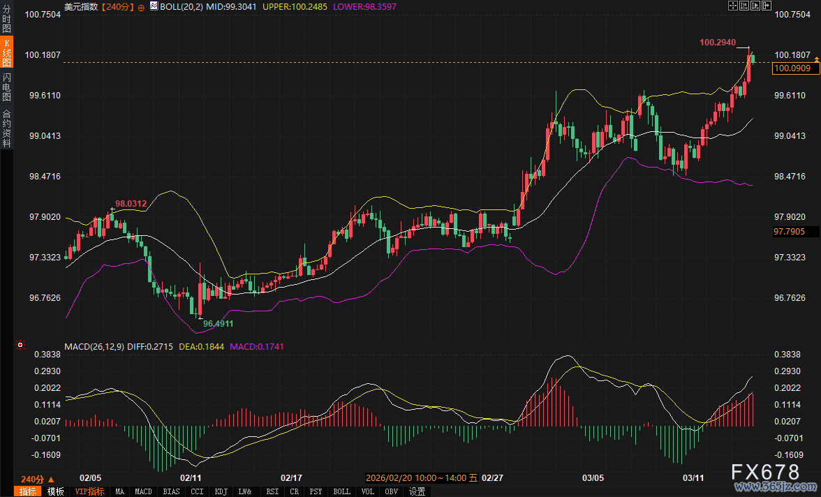Screen dimensions: 821x497
Task: Click the DEA:0.1844 readout
Action: (x=202, y=347)
